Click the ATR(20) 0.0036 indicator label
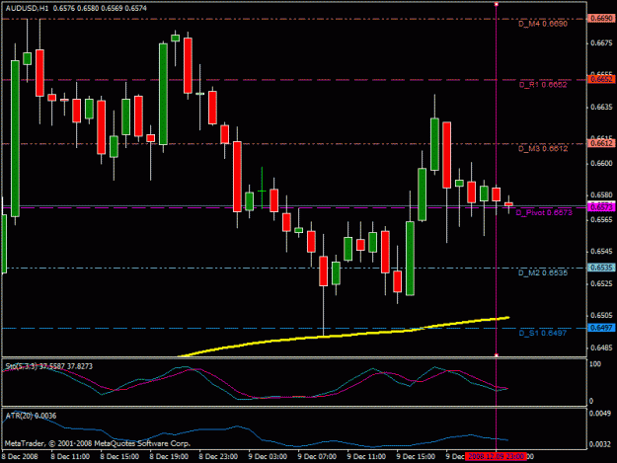 31,416
